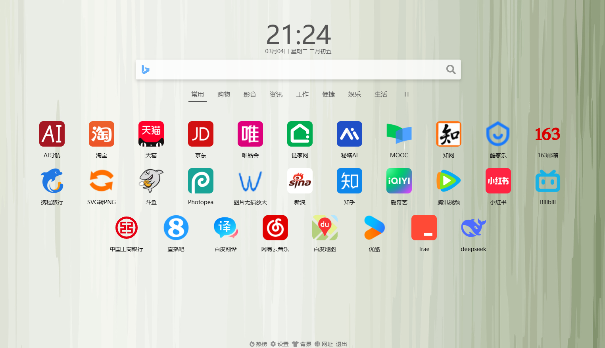Image resolution: width=605 pixels, height=348 pixels.
Task: Launch the 腾讯视频 icon
Action: [x=449, y=181]
